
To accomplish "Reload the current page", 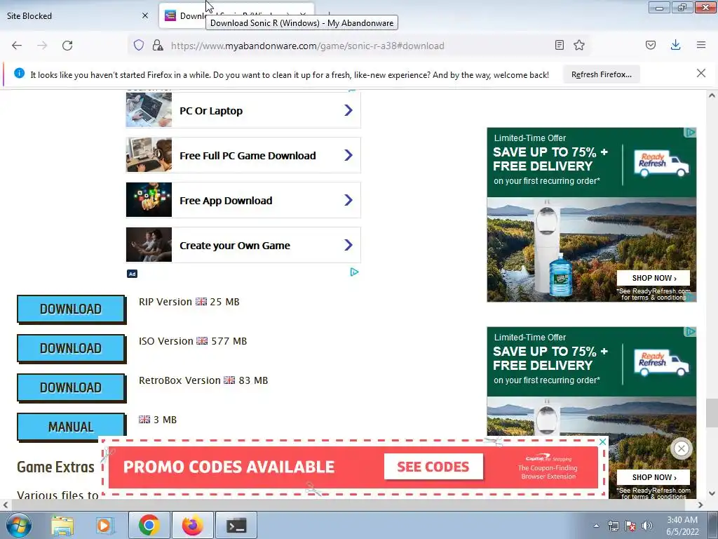I will click(67, 46).
